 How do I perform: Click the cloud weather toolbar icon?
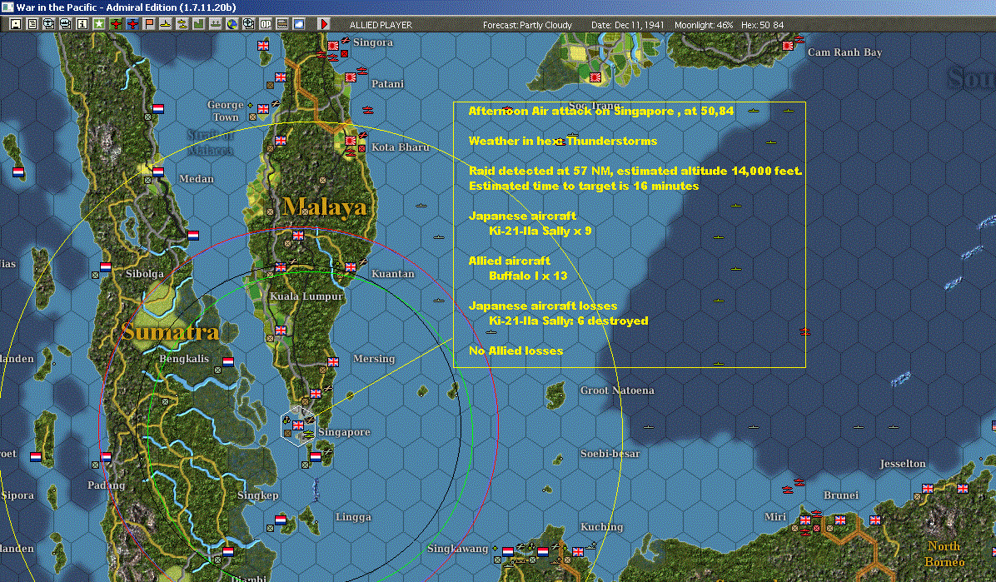(x=299, y=24)
